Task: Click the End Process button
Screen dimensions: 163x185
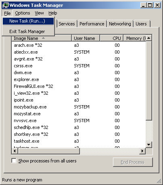Action: pos(133,162)
